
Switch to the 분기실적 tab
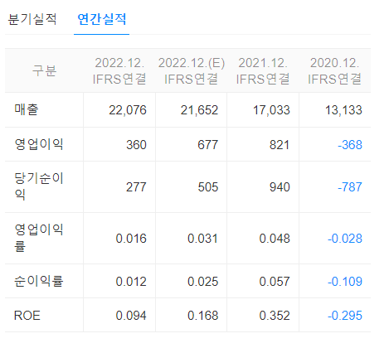pyautogui.click(x=32, y=19)
